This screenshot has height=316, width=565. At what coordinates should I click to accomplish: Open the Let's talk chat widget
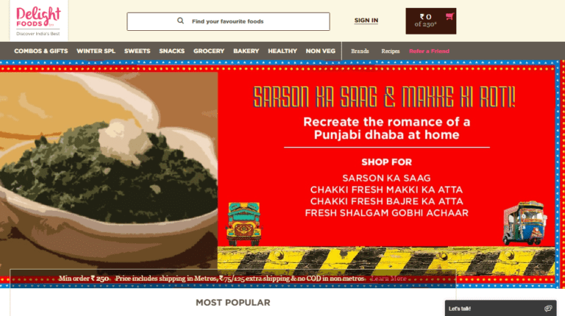point(500,308)
